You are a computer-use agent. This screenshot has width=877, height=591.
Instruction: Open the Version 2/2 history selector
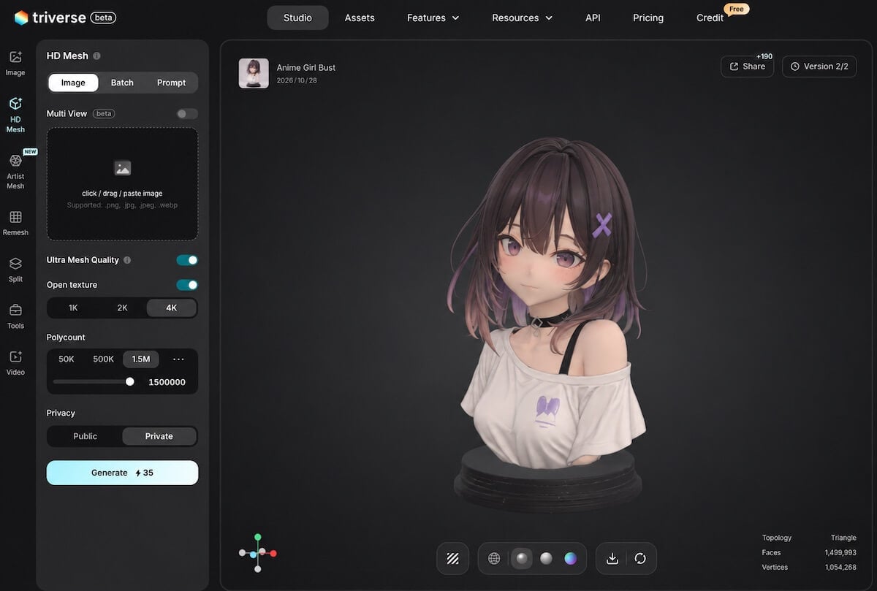point(819,66)
